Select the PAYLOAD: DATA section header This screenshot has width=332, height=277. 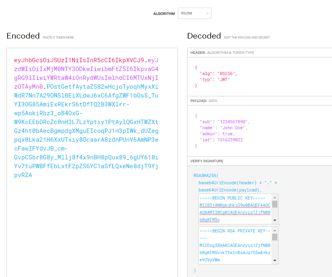(x=204, y=101)
